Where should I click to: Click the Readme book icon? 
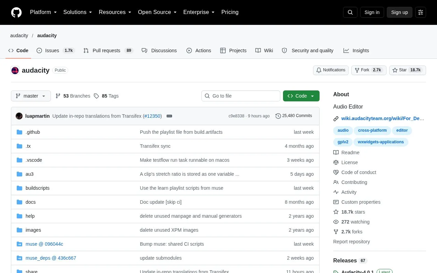[x=336, y=153]
